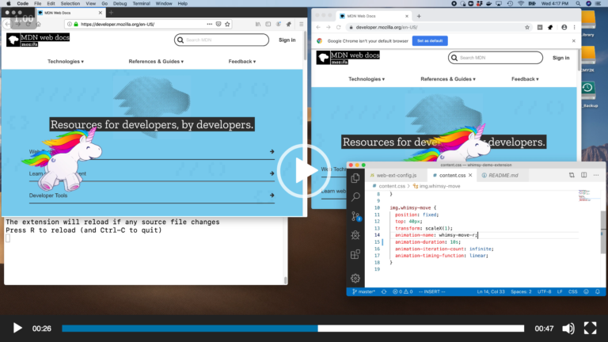The height and width of the screenshot is (342, 608).
Task: Expand Technologies menu in the Chrome window
Action: (x=367, y=78)
